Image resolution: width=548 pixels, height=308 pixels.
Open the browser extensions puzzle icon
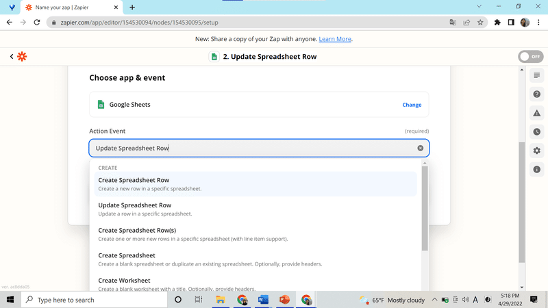tap(497, 23)
